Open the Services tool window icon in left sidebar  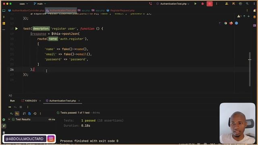click(4, 120)
